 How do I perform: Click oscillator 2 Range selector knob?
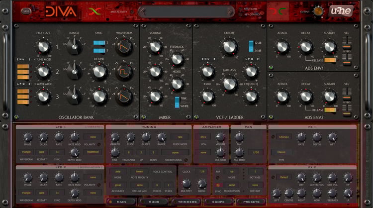pyautogui.click(x=75, y=71)
